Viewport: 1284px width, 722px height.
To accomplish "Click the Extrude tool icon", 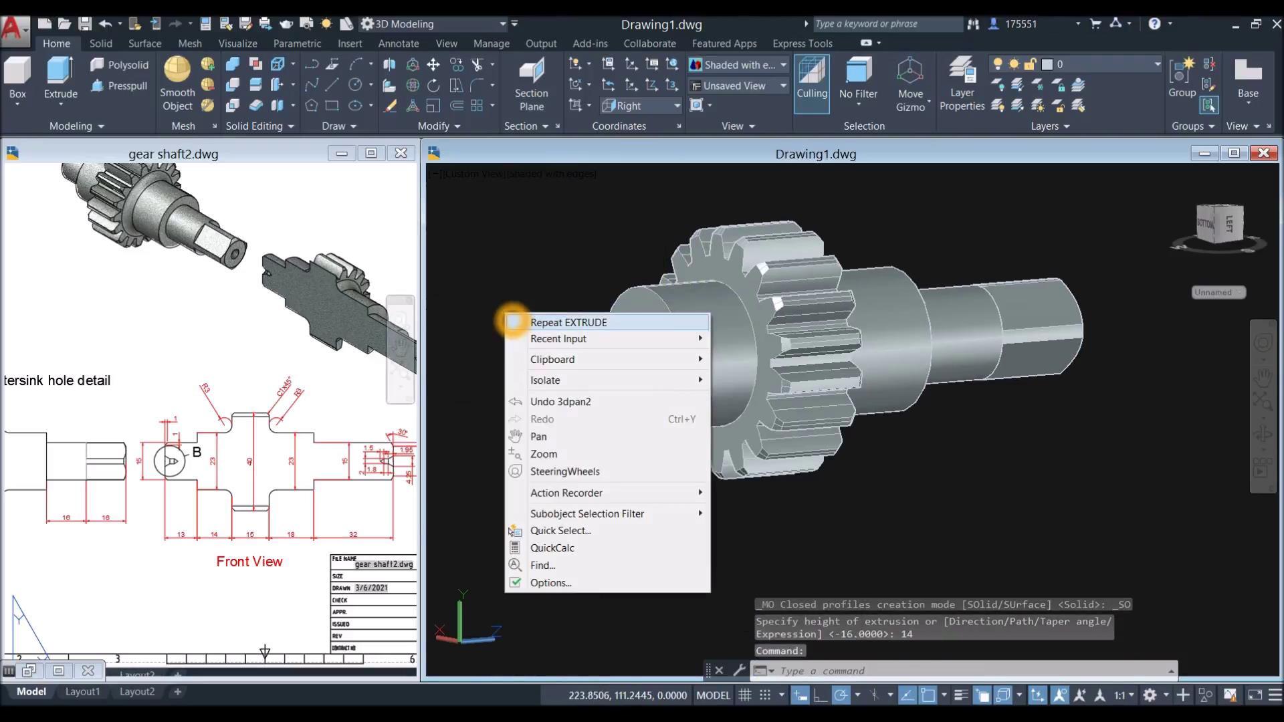I will coord(60,71).
